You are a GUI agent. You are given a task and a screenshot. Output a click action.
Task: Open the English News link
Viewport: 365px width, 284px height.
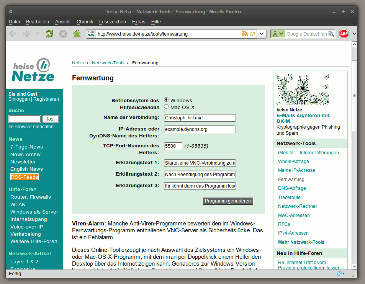[x=26, y=169]
